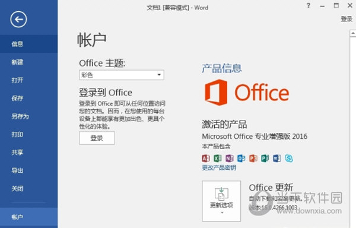The image size is (356, 228).
Task: Click the Microsoft Office 专业增强版 2016 text
Action: [255, 137]
